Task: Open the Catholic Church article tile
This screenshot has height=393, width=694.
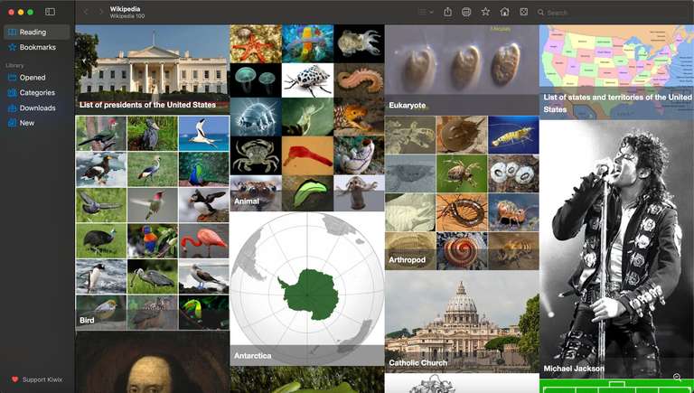Action: [x=462, y=323]
